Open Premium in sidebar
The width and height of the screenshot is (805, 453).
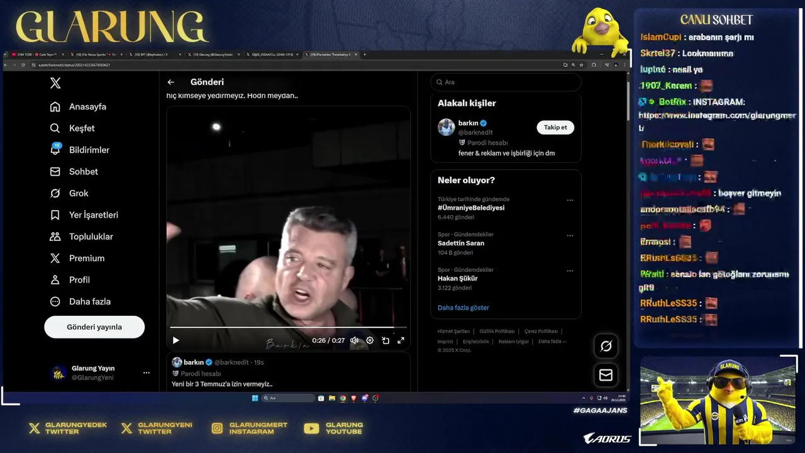click(x=77, y=258)
